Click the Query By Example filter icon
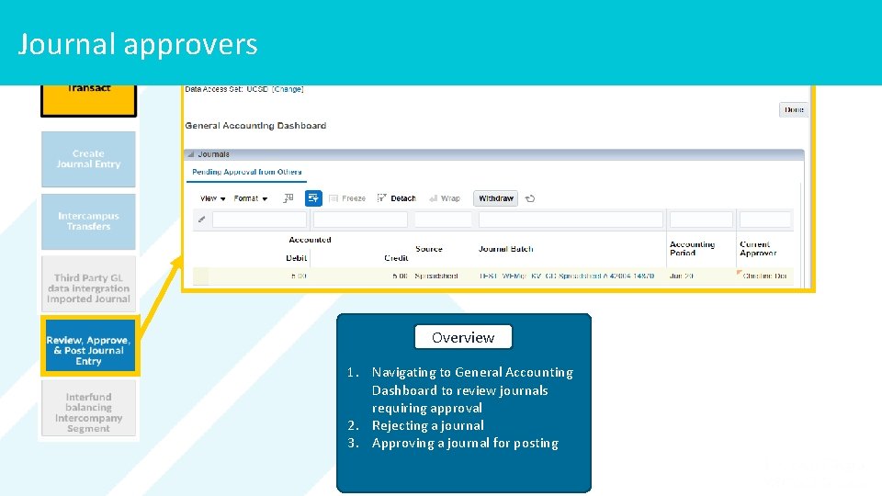The image size is (882, 496). click(313, 198)
